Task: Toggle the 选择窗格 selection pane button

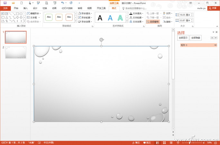Action: 152,21
